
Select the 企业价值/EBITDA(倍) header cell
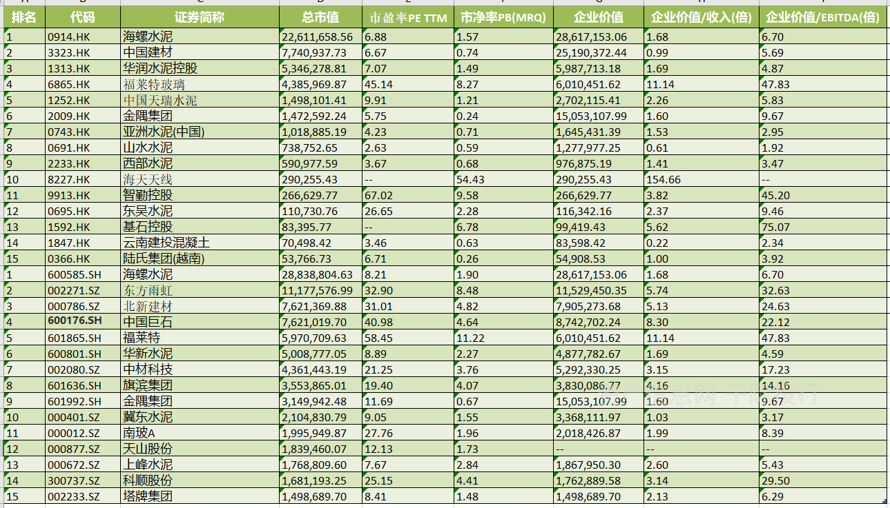823,17
